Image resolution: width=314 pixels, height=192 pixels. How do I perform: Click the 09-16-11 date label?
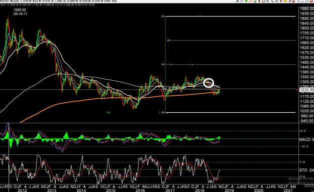point(20,14)
